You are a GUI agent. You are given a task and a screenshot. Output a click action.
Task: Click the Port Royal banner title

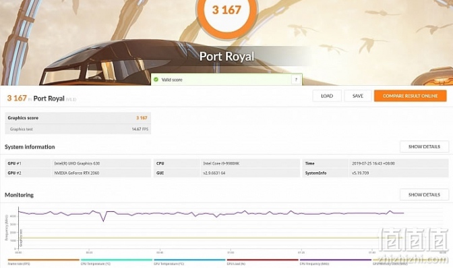[227, 57]
